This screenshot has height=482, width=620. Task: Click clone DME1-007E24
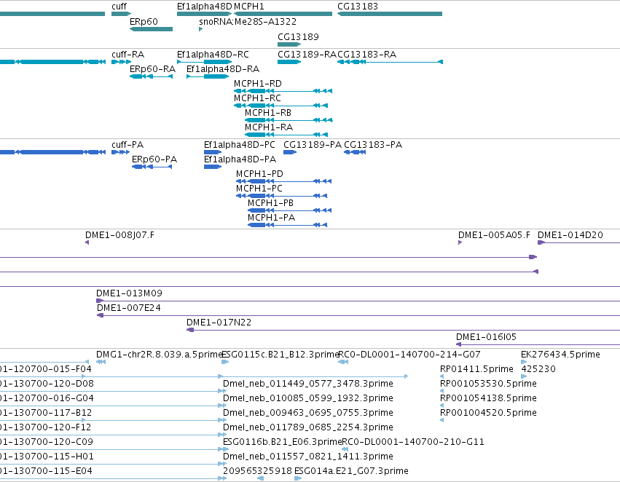click(x=358, y=316)
